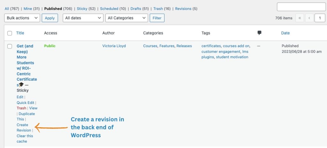Open the All Categories dropdown
327x148 pixels.
[126, 18]
